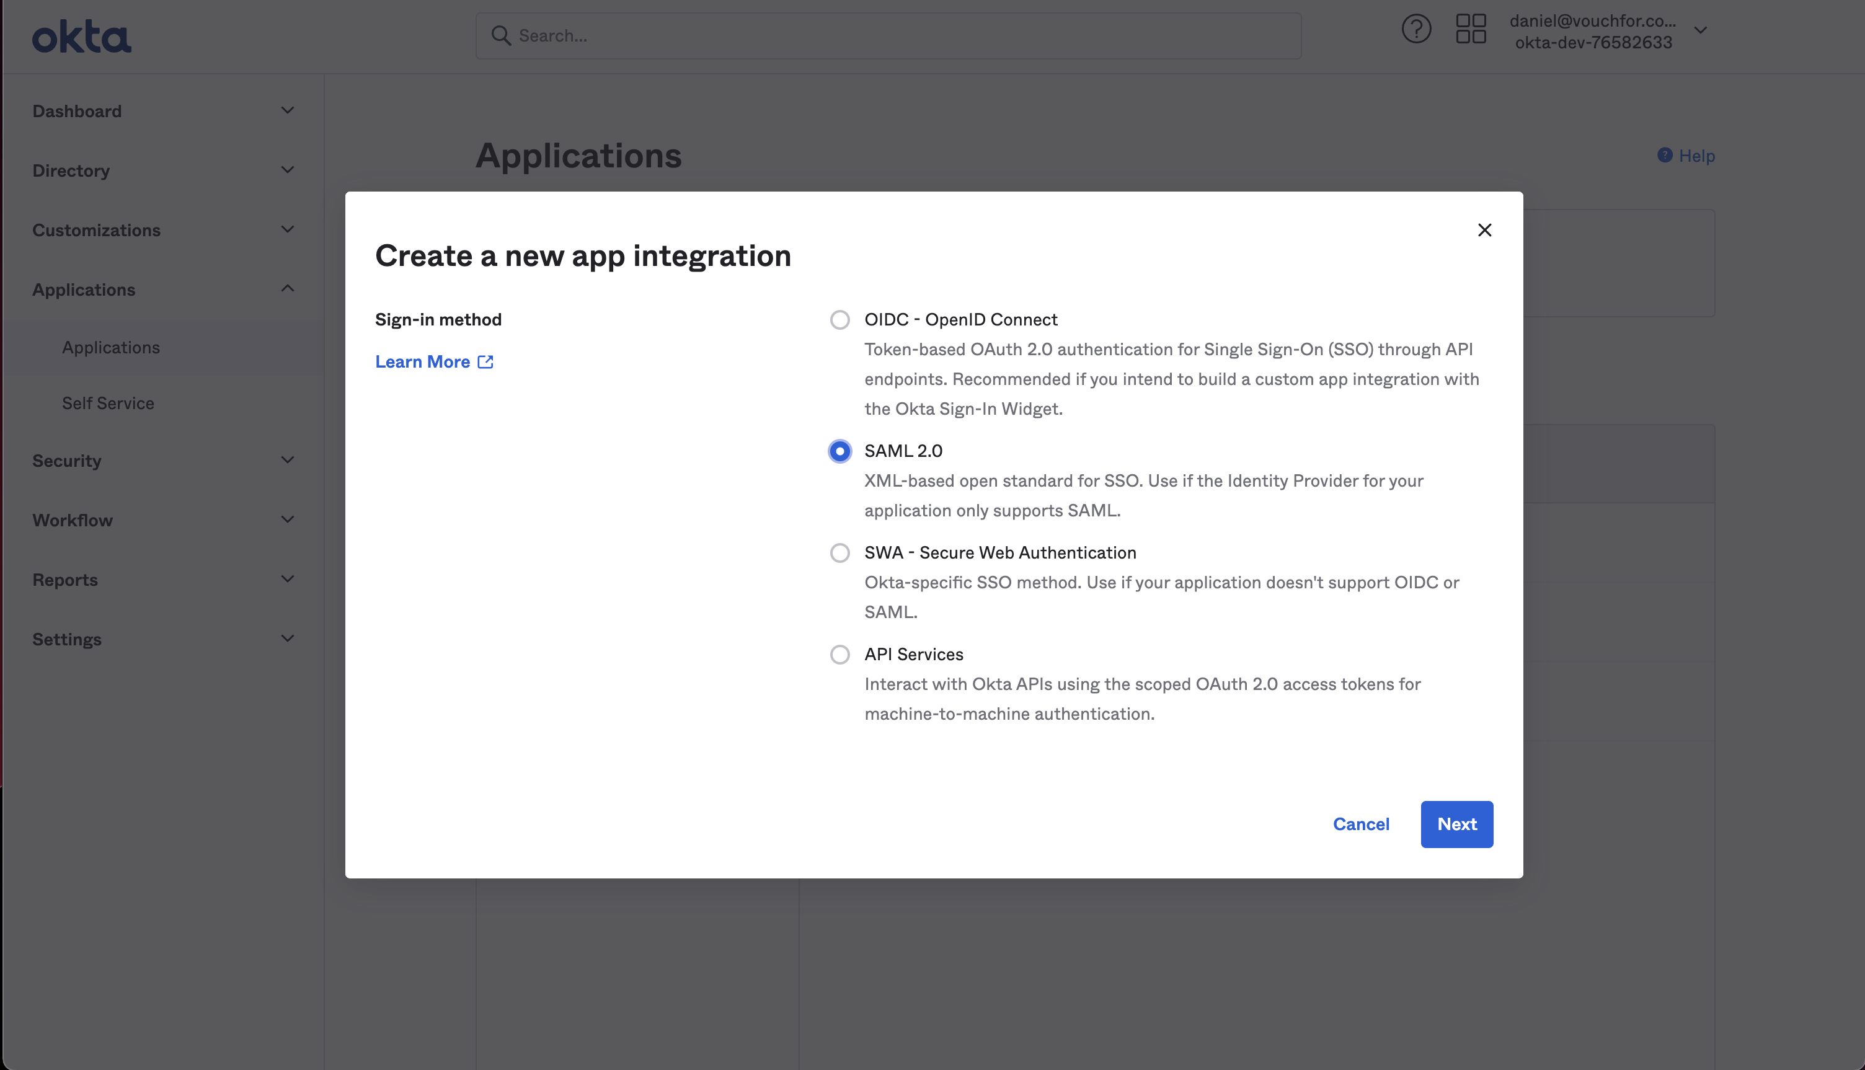
Task: Open the apps grid icon
Action: point(1471,29)
